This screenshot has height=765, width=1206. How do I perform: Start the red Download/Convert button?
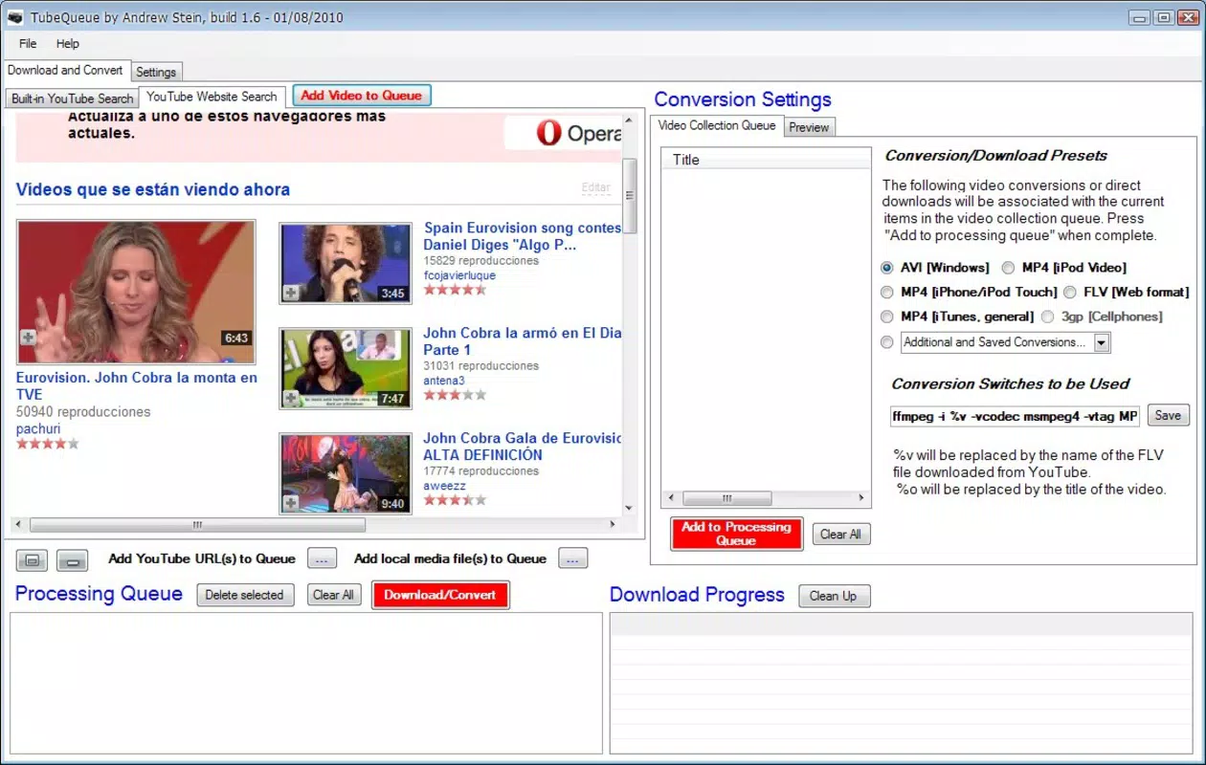(440, 595)
